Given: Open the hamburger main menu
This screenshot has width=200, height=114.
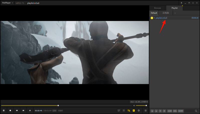Looking at the screenshot, I should 145,110.
